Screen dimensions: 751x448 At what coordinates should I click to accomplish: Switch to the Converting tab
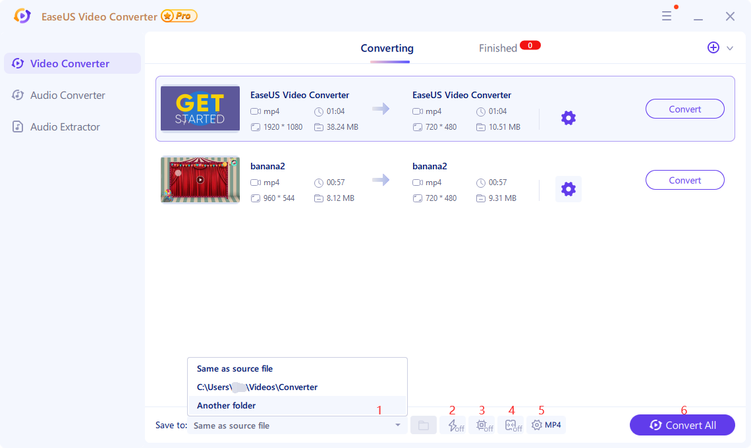pos(387,48)
